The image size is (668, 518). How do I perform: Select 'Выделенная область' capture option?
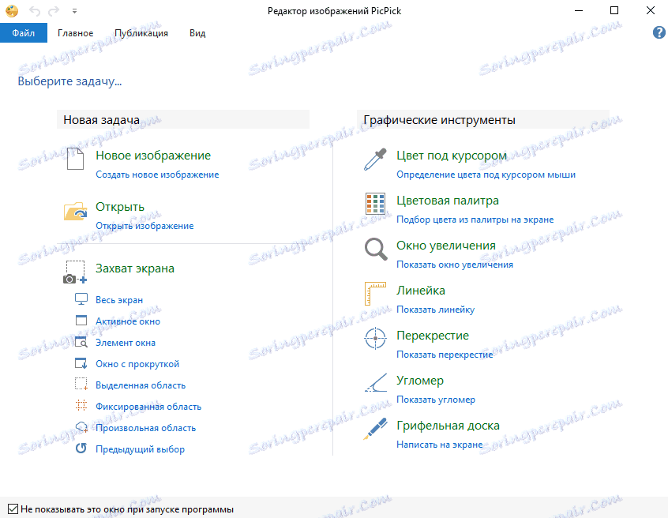click(141, 385)
